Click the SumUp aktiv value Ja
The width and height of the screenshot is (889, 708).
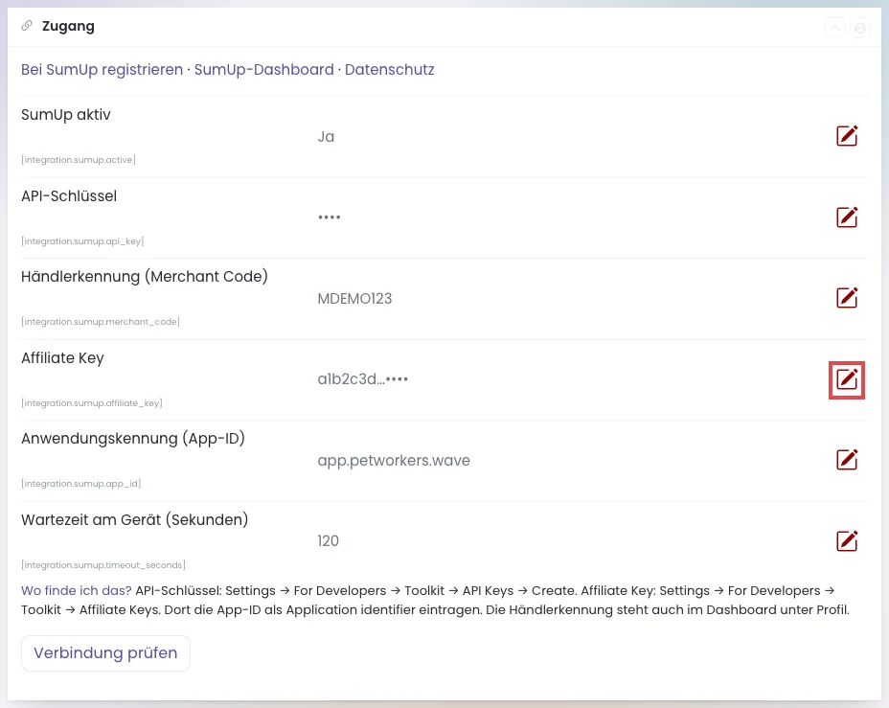click(326, 137)
